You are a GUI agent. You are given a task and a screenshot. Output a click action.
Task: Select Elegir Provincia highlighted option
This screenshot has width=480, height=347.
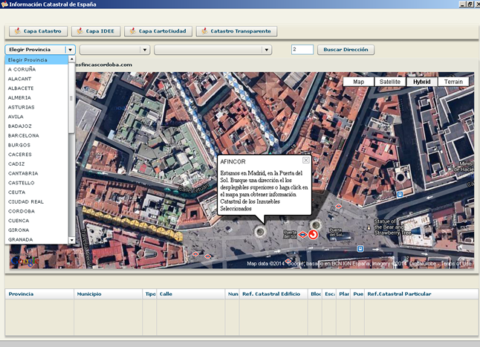click(36, 60)
